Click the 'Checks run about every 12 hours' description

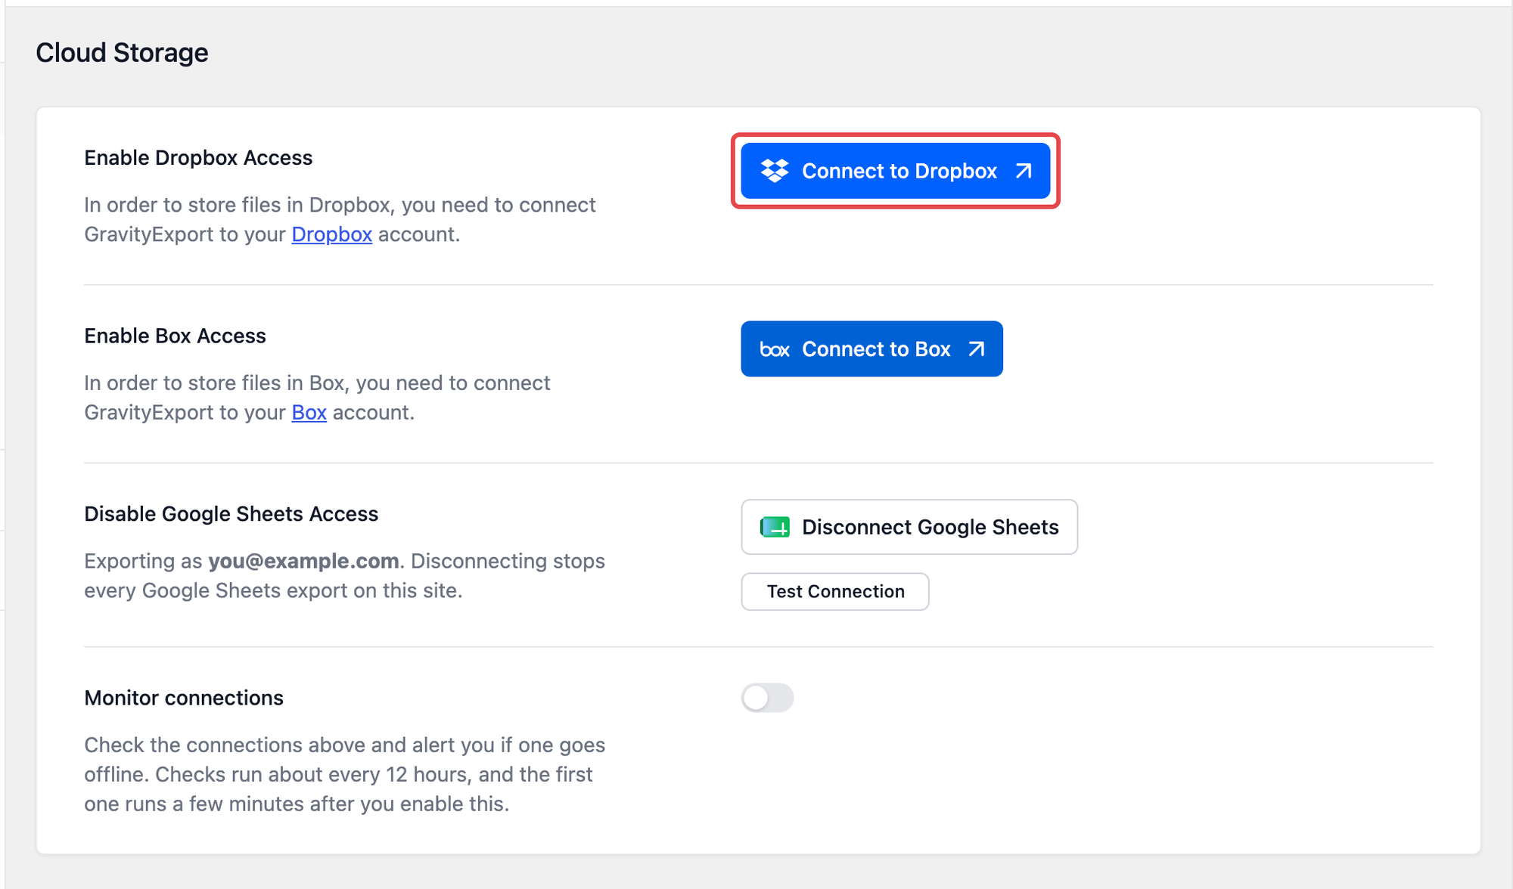pos(344,774)
